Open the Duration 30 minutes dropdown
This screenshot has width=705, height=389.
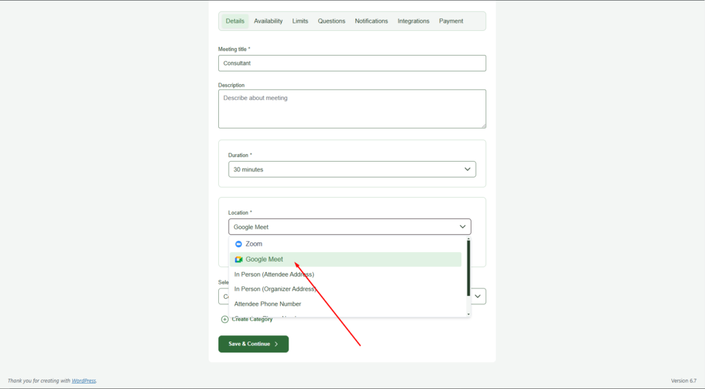pos(352,169)
